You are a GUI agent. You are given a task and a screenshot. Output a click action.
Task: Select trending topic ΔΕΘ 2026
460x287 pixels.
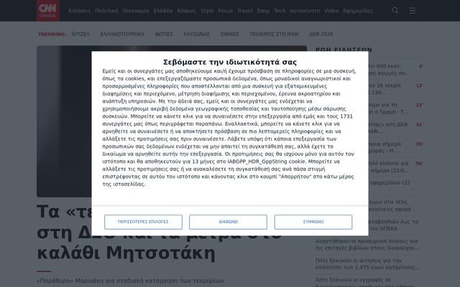point(321,34)
